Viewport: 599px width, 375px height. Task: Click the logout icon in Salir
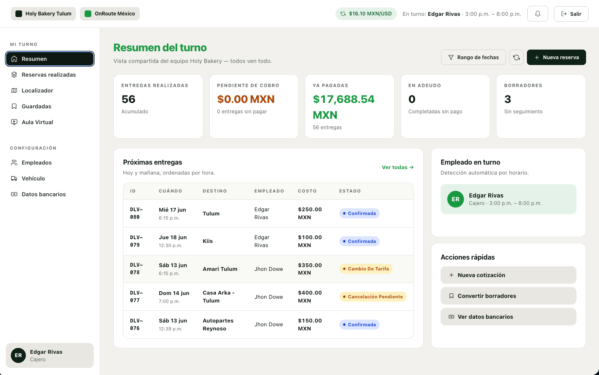(564, 14)
